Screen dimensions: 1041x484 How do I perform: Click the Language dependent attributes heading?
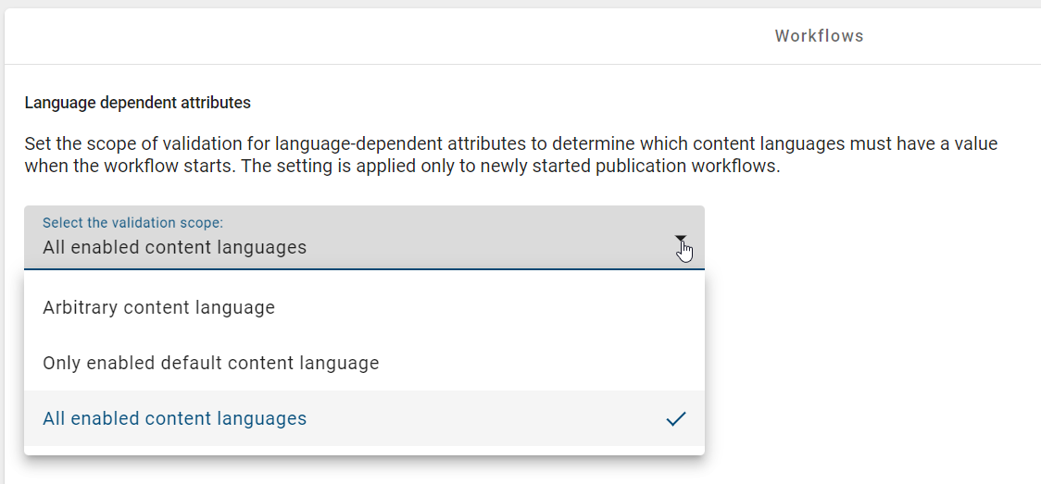137,104
